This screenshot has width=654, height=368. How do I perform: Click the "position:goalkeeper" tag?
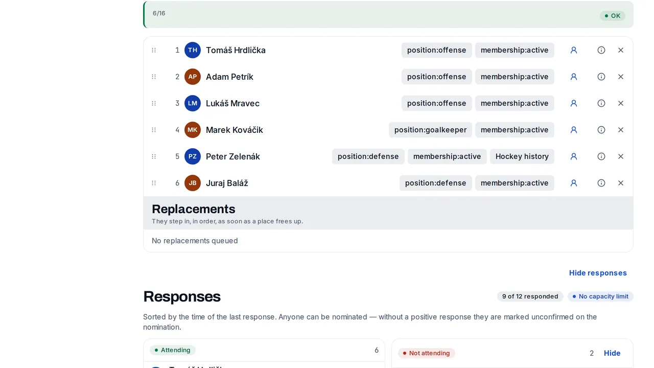[430, 130]
